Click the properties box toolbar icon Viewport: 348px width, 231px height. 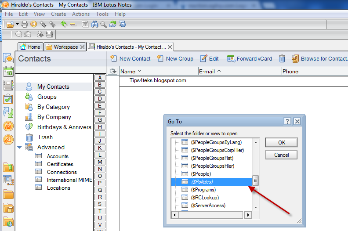pos(85,24)
